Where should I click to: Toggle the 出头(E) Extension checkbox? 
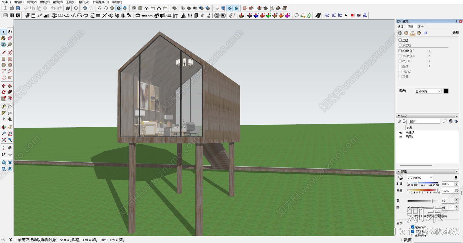pyautogui.click(x=400, y=61)
